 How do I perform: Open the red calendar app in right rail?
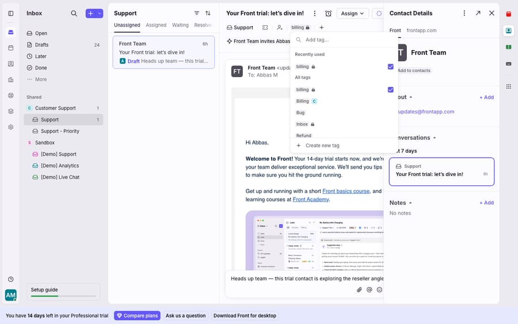click(x=508, y=14)
